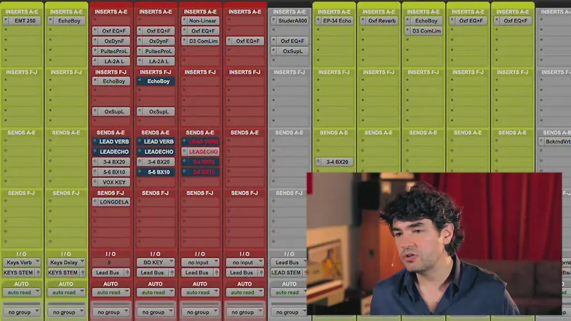571x321 pixels.
Task: Click insert selector dot beside StuderA800
Action: (273, 21)
